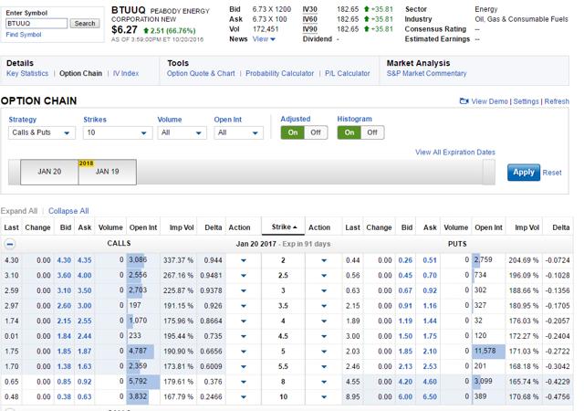Sort by the Strike column header

(284, 227)
